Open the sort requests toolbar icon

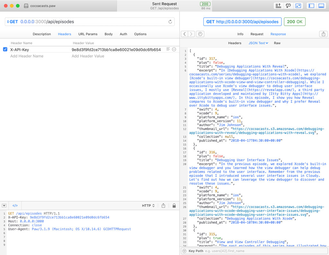pos(278,5)
